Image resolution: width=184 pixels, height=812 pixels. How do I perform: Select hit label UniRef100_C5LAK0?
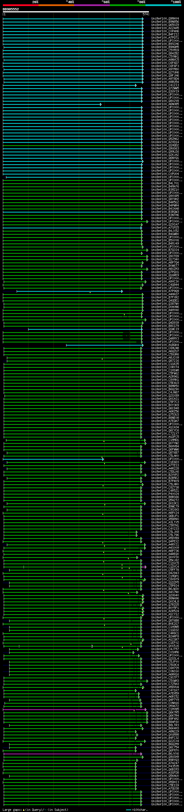pyautogui.click(x=165, y=456)
